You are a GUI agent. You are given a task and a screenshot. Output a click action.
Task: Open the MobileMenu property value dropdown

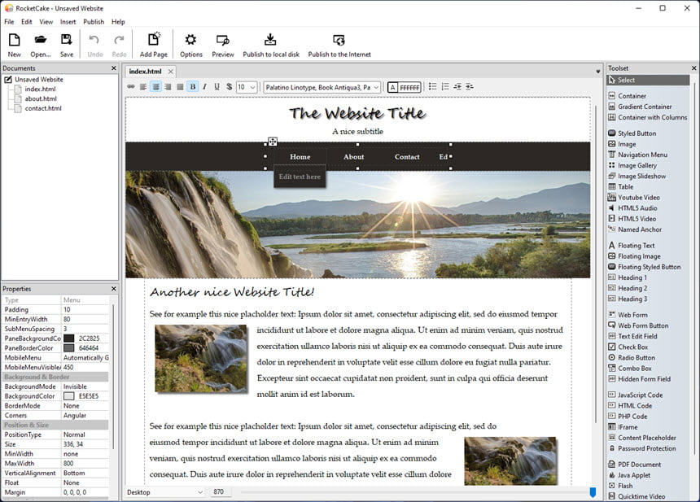coord(85,358)
